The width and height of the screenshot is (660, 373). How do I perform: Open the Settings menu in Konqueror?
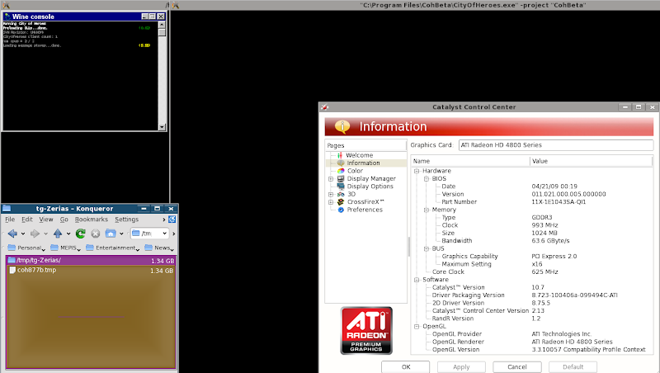coord(126,220)
